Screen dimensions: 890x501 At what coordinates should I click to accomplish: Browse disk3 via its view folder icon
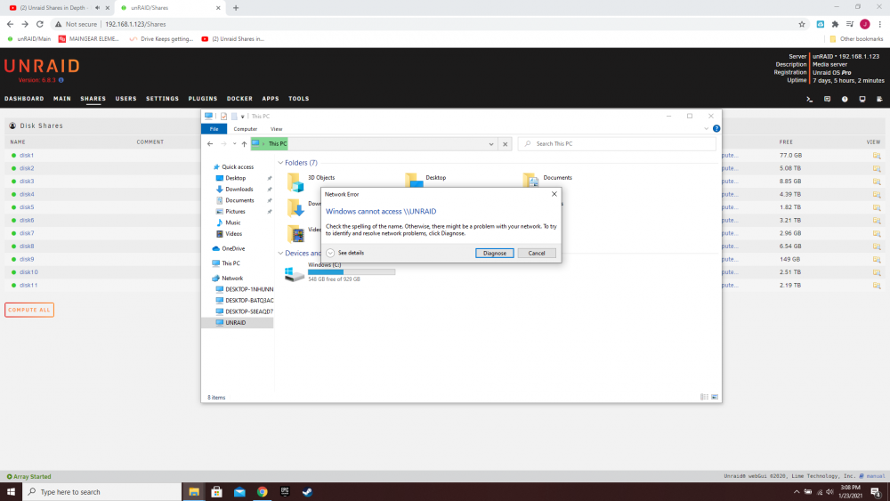[x=877, y=182]
